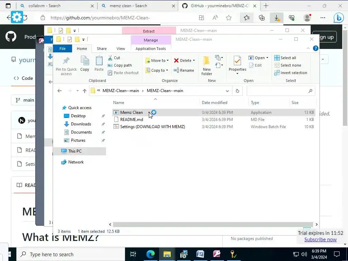The image size is (348, 261).
Task: Open Application Tools tab
Action: (x=151, y=49)
